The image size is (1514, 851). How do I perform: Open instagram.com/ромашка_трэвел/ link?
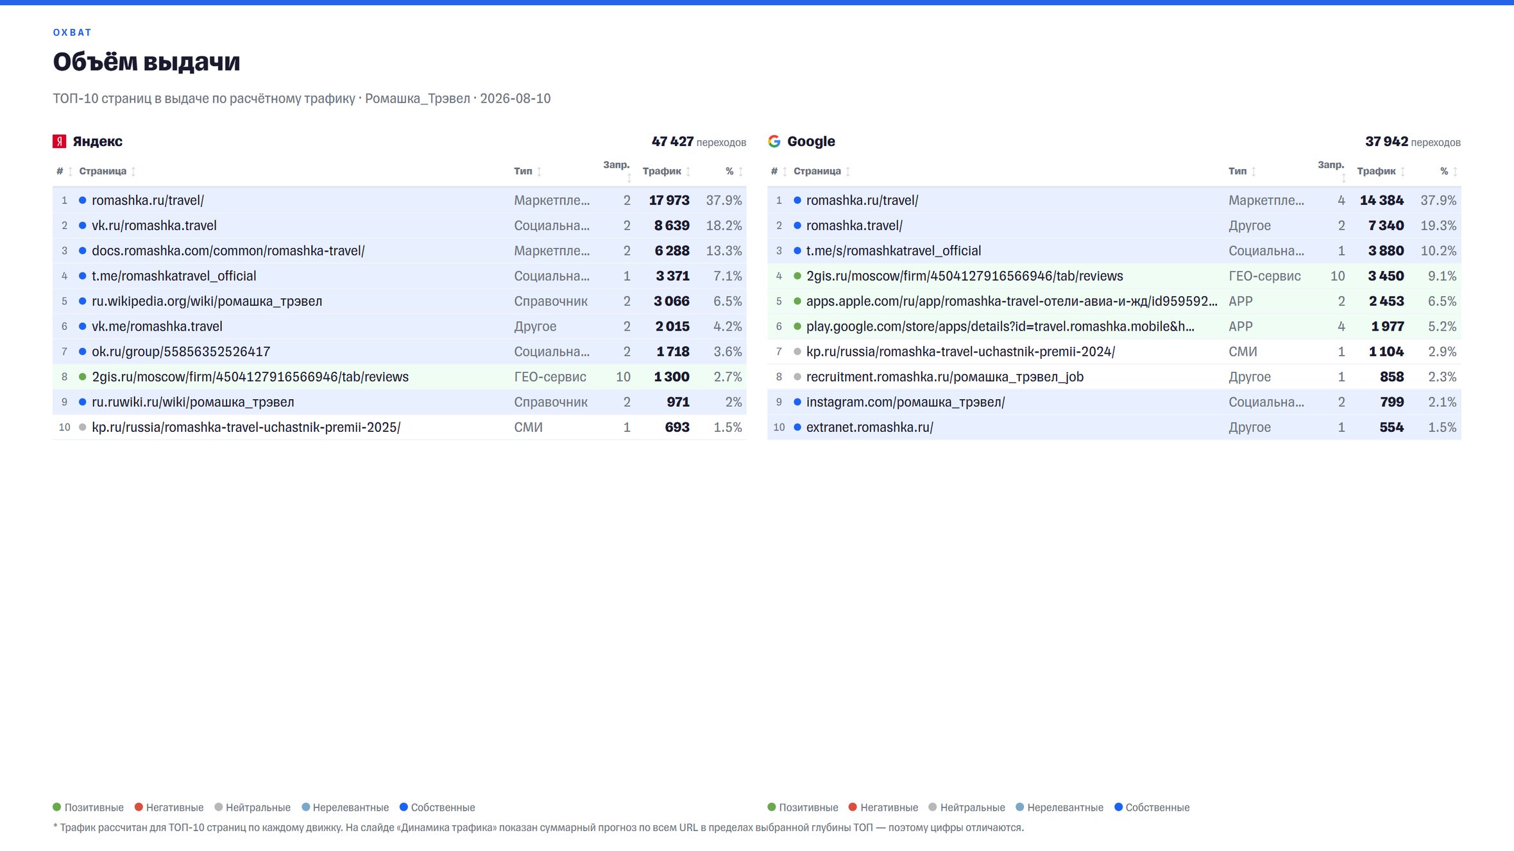[906, 402]
